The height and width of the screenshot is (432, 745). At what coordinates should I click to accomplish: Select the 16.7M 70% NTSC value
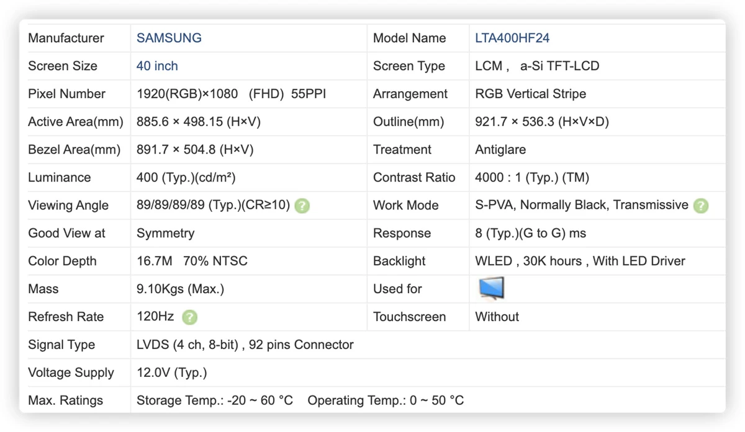[x=192, y=261]
